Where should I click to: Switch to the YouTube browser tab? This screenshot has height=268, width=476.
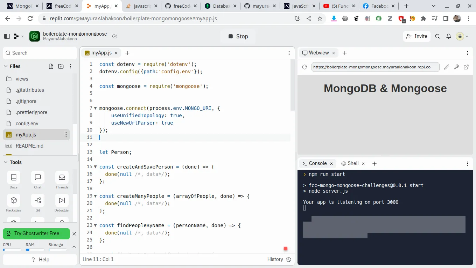[x=338, y=6]
